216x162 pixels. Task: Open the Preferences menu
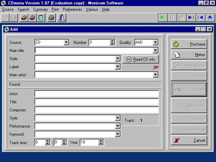pos(72,9)
